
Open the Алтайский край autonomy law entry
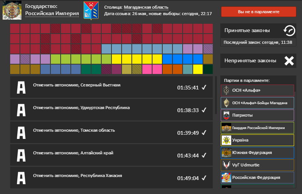click(73, 153)
